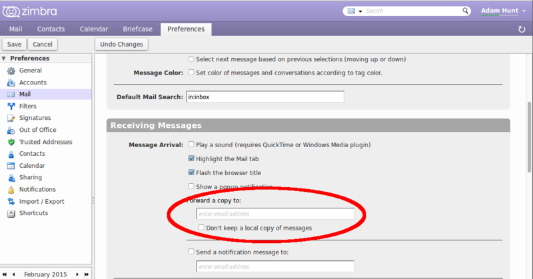This screenshot has width=533, height=279.
Task: Open Calendar icon in sidebar
Action: 11,166
